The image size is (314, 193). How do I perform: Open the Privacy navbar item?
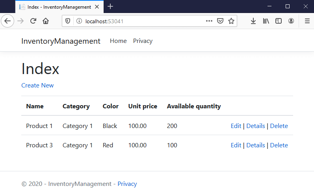(143, 41)
